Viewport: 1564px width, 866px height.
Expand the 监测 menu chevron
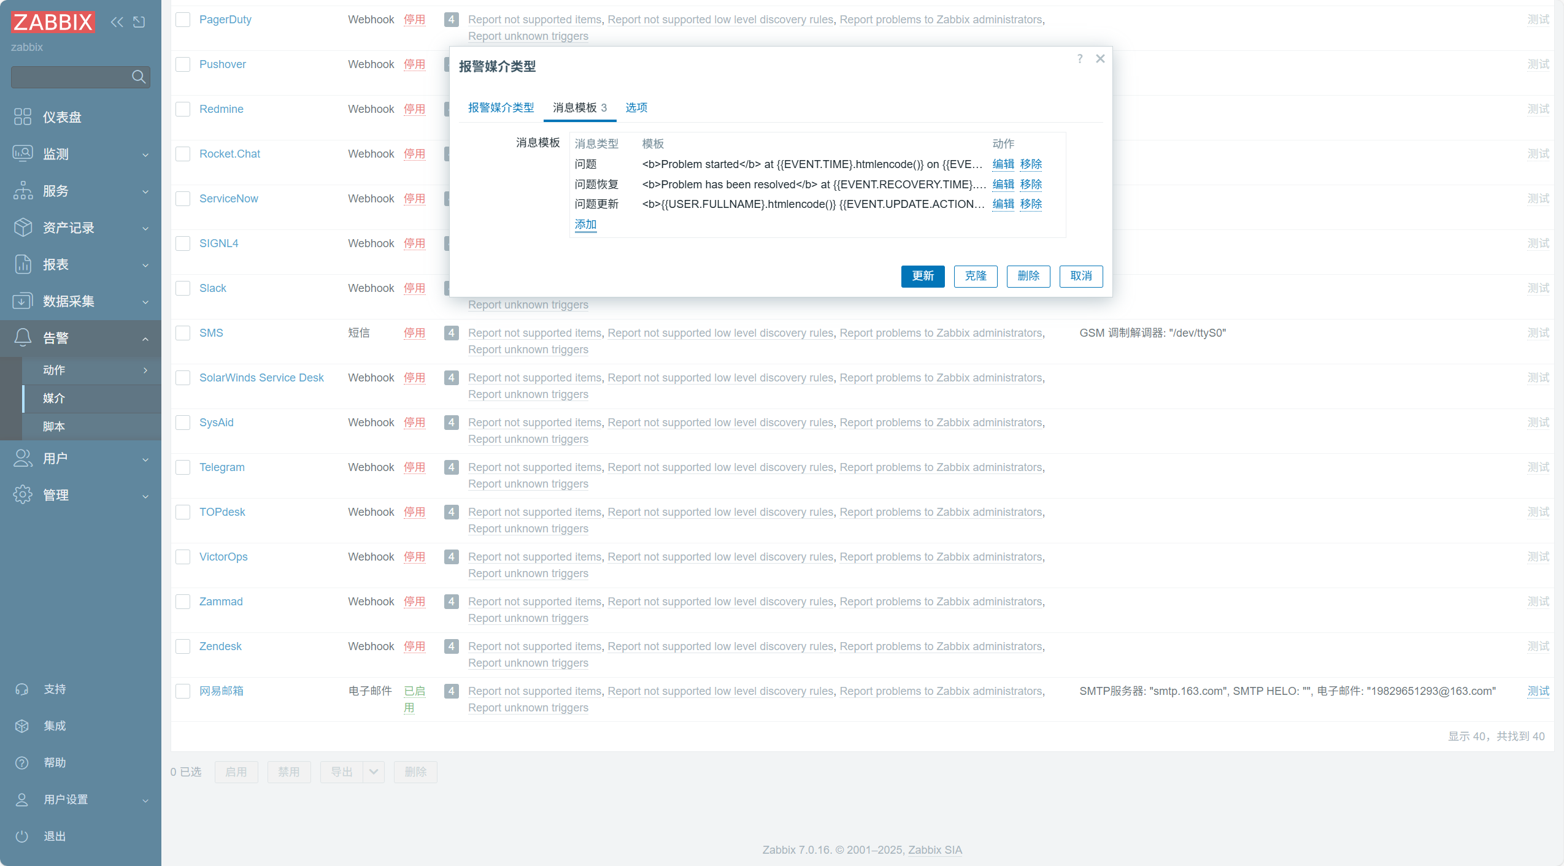coord(145,155)
